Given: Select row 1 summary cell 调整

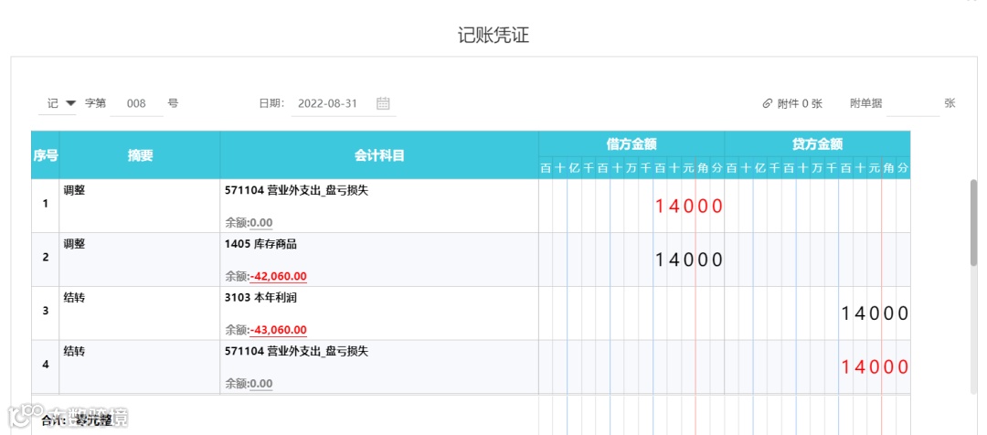Looking at the screenshot, I should pyautogui.click(x=140, y=206).
